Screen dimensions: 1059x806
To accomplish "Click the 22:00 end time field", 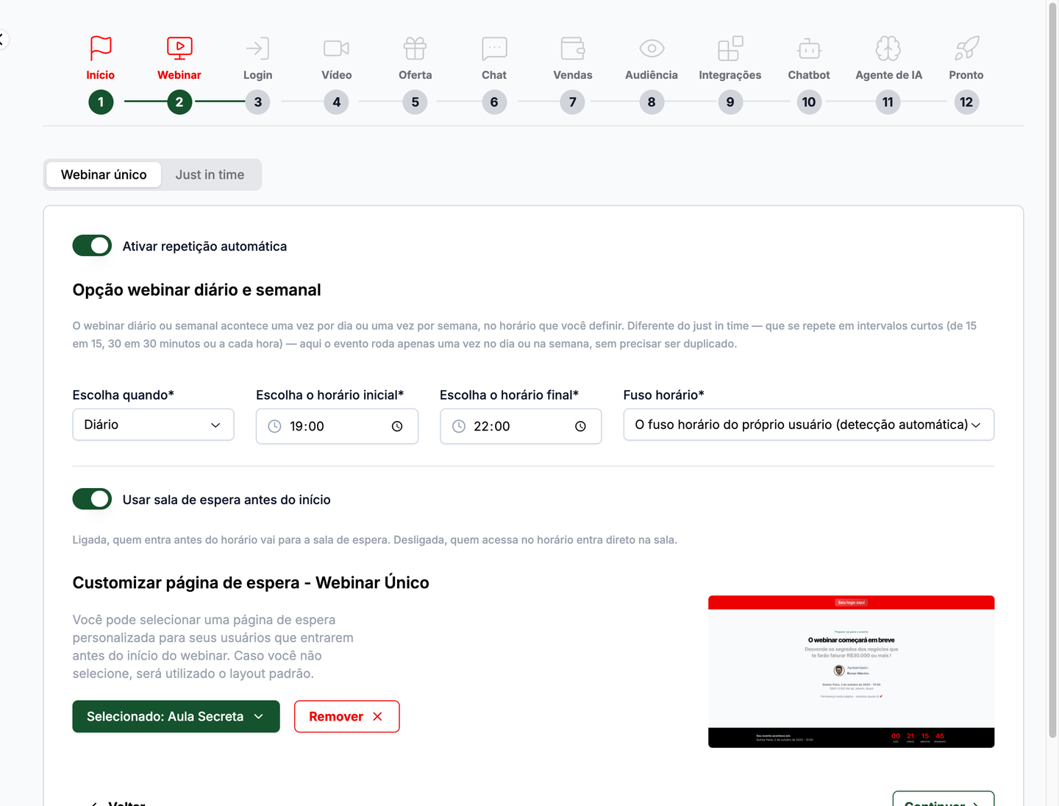I will tap(521, 426).
